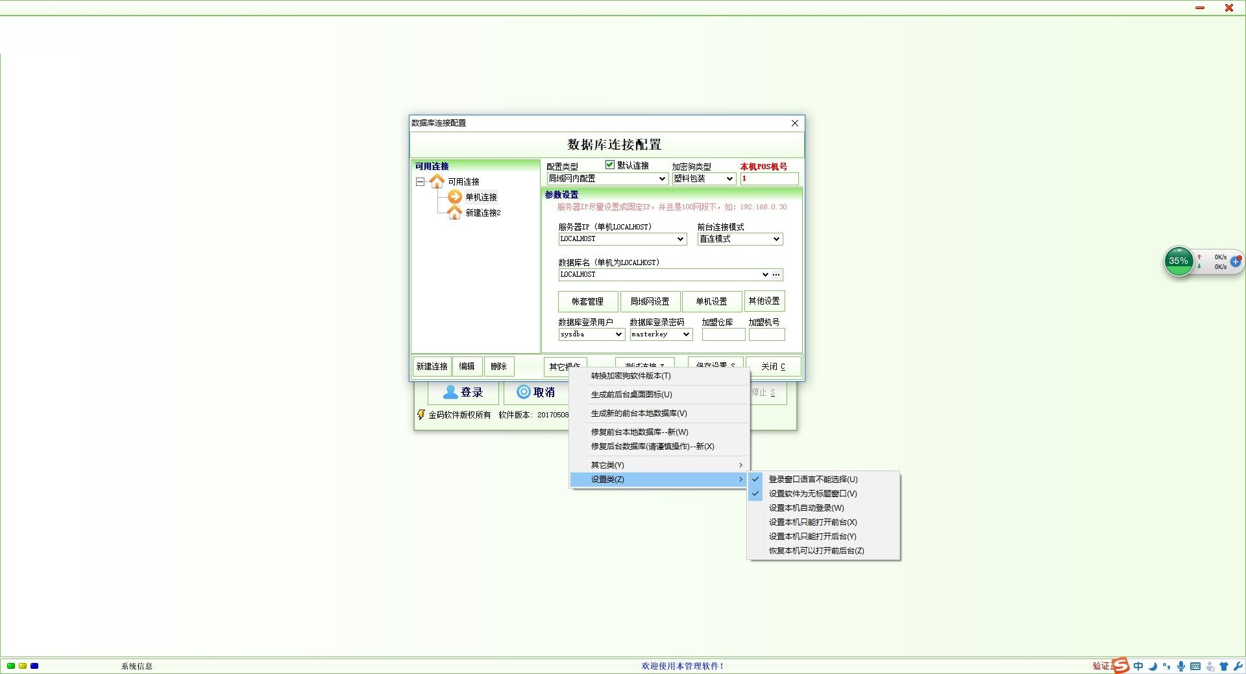Select 生成新的前台本地数据库(V) menu item
This screenshot has height=674, width=1246.
pyautogui.click(x=659, y=413)
